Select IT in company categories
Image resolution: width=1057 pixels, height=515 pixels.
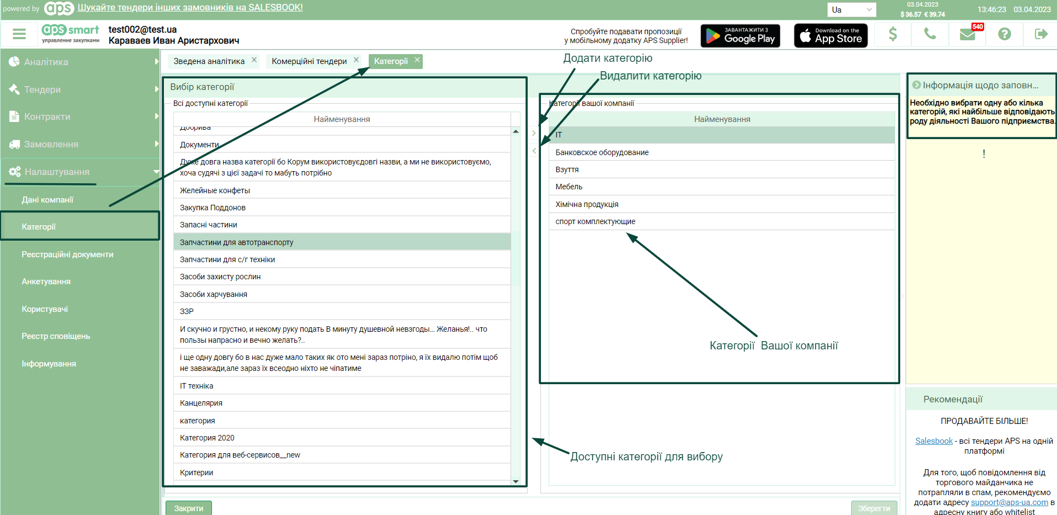(x=722, y=135)
